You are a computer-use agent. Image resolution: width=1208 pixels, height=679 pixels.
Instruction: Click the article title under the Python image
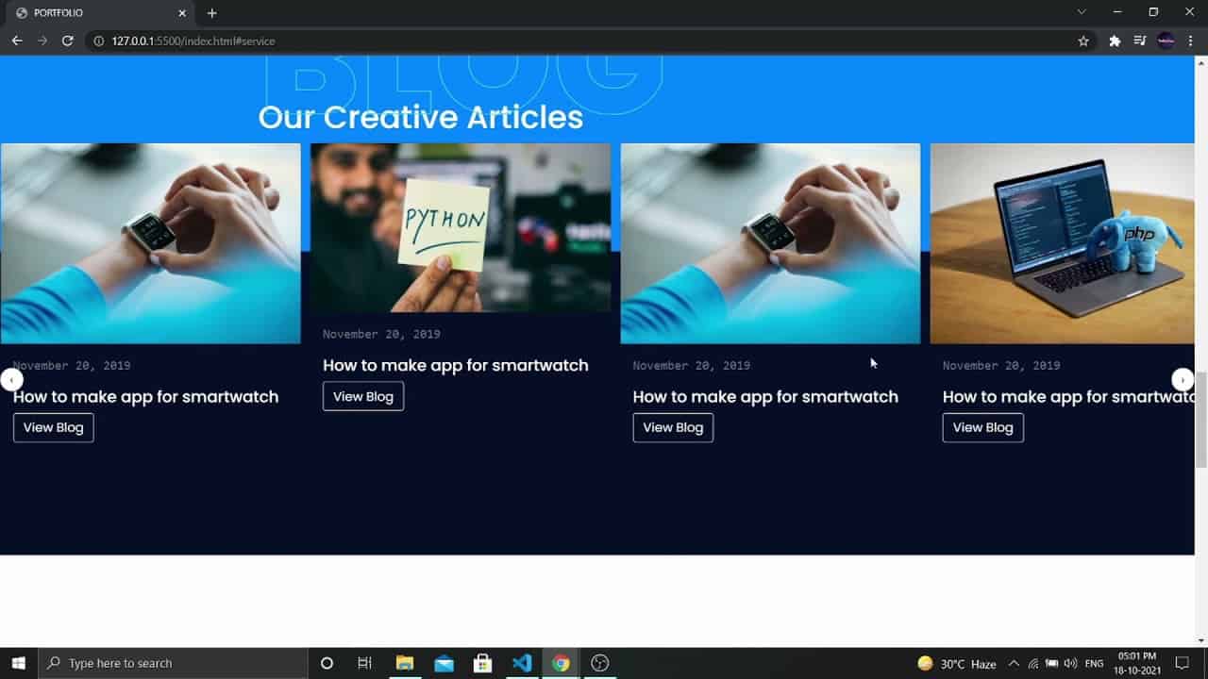click(456, 365)
